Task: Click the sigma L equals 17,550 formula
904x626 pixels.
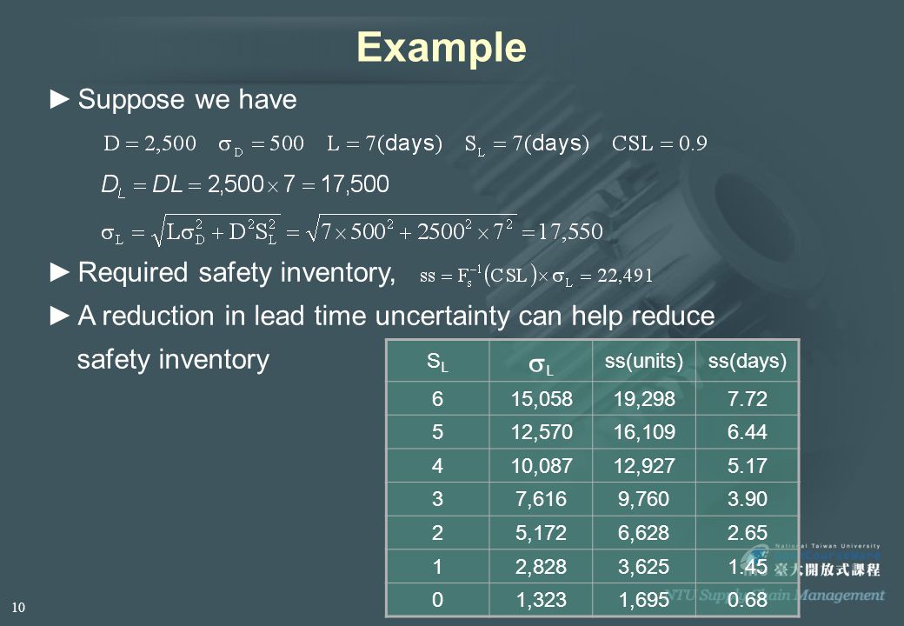Action: (x=352, y=230)
